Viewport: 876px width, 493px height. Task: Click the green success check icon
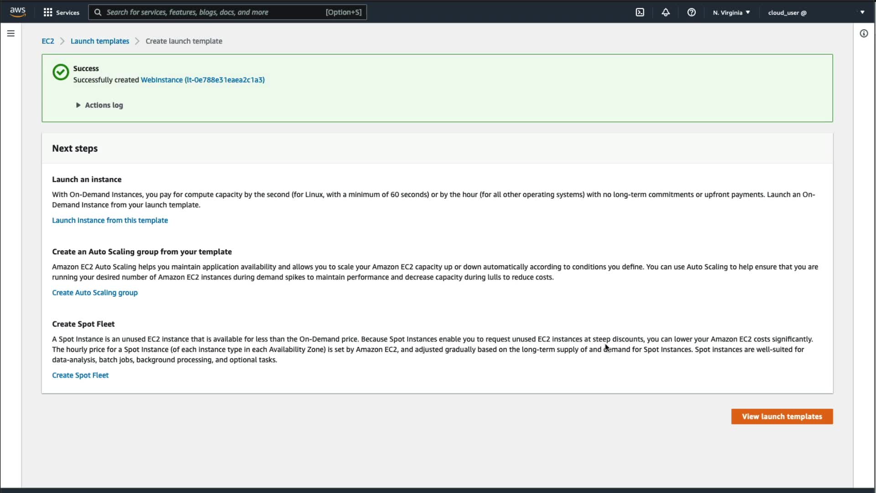(61, 72)
